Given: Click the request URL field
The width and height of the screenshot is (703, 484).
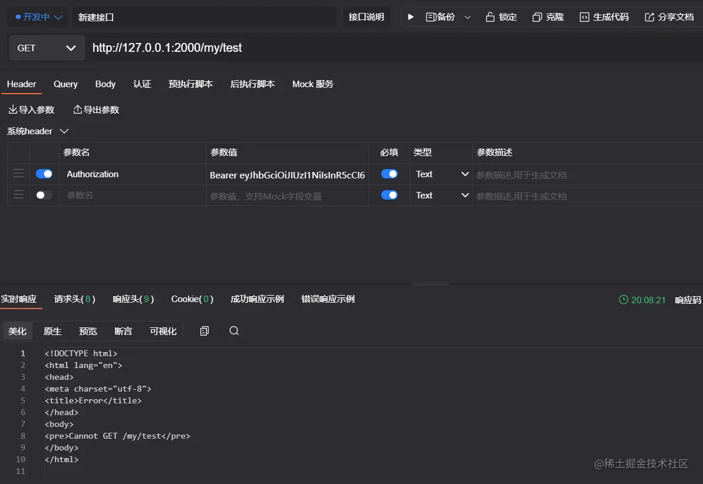Looking at the screenshot, I should tap(395, 48).
